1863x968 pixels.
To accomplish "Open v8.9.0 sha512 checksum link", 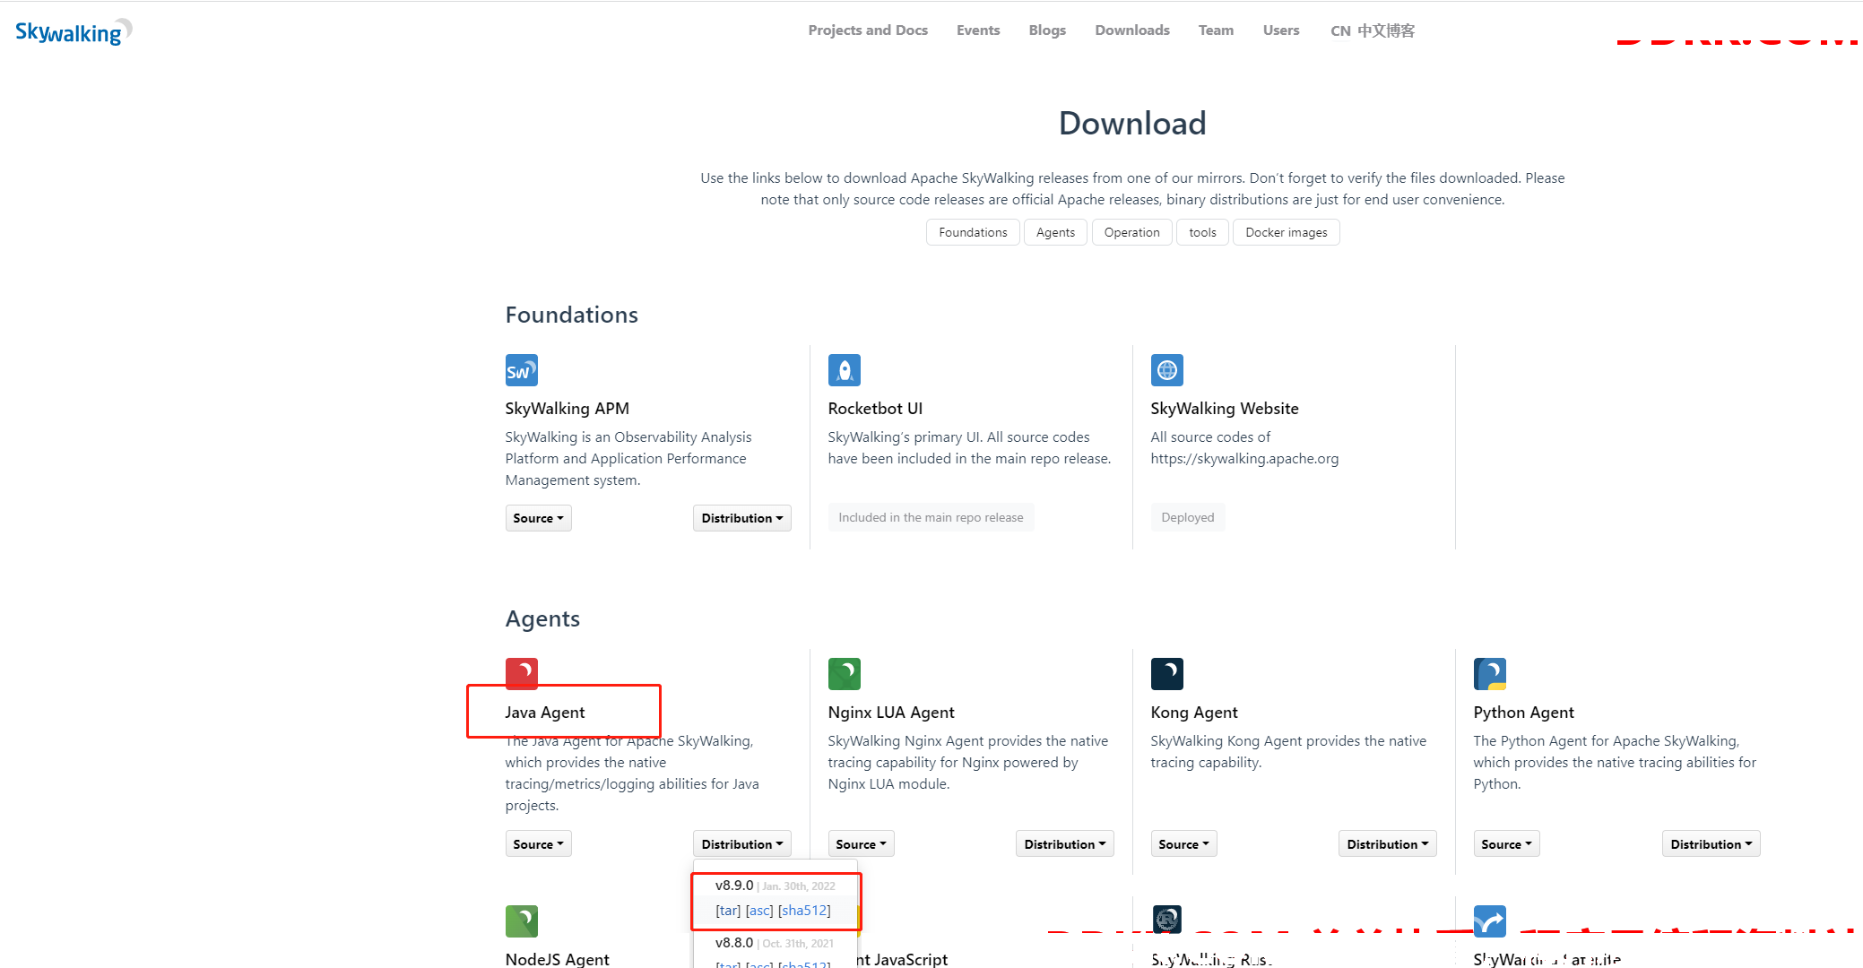I will (804, 911).
